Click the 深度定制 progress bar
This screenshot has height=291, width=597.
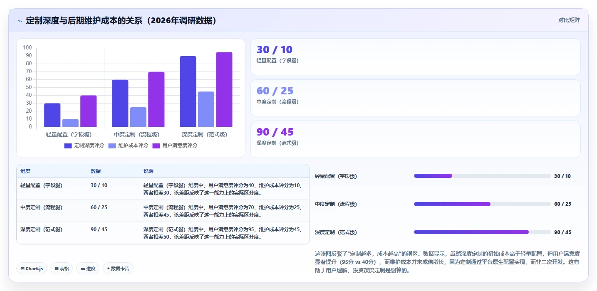[482, 232]
